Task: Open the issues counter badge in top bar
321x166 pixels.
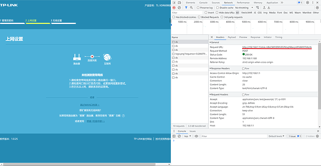Action: pyautogui.click(x=300, y=3)
